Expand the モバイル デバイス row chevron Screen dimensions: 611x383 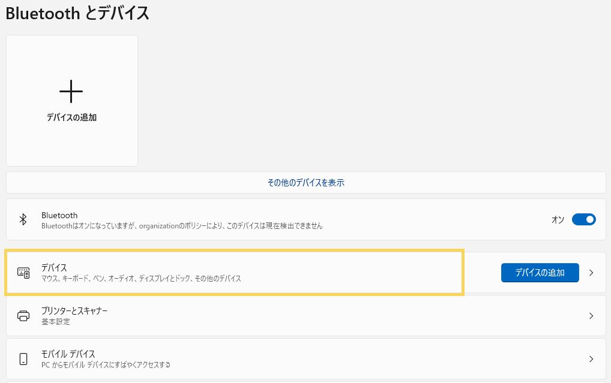click(591, 359)
